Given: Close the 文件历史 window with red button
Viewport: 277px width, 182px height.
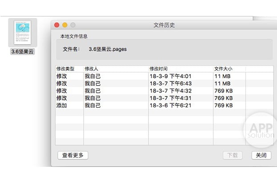Looking at the screenshot, I should point(57,25).
